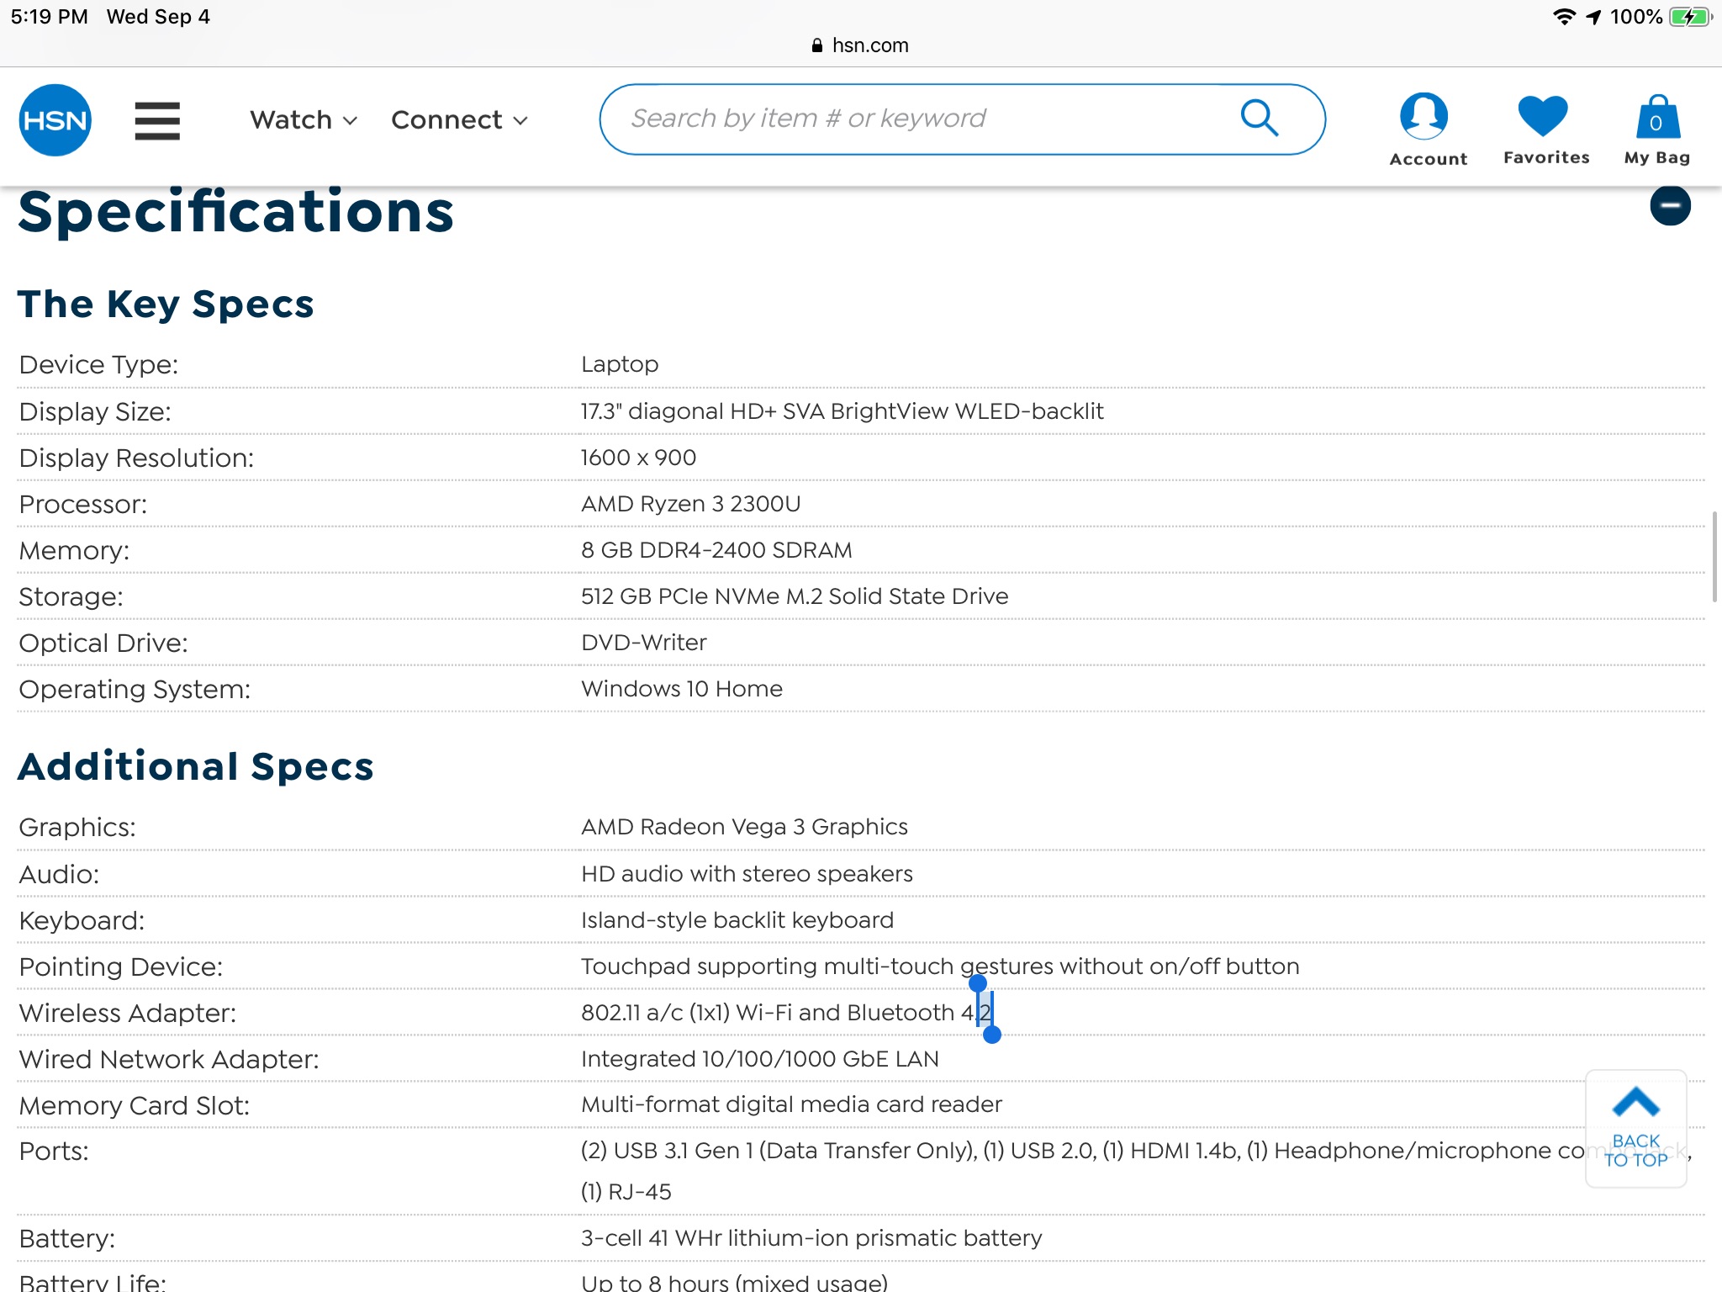Click the '(1) RJ-45' ports text

626,1192
